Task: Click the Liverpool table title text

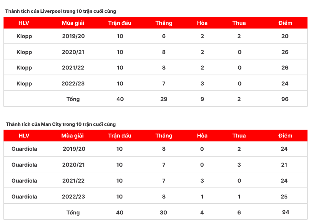Action: (61, 11)
